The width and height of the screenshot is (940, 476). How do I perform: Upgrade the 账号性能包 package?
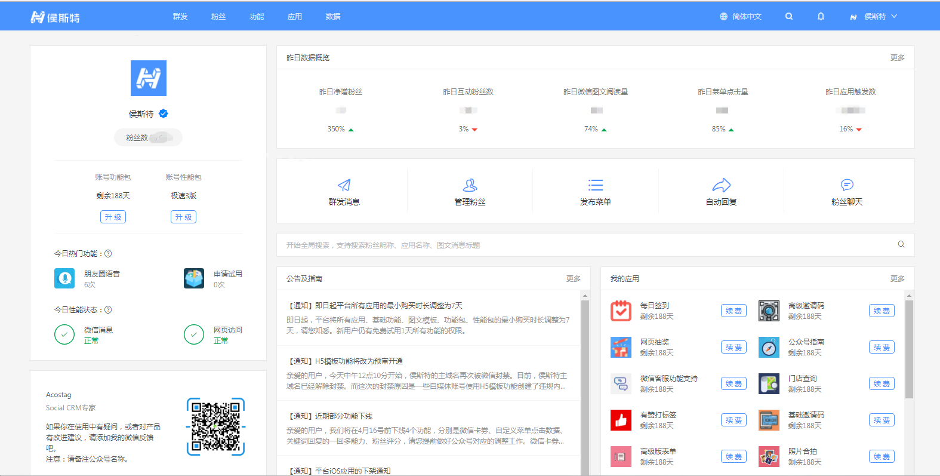[x=183, y=217]
